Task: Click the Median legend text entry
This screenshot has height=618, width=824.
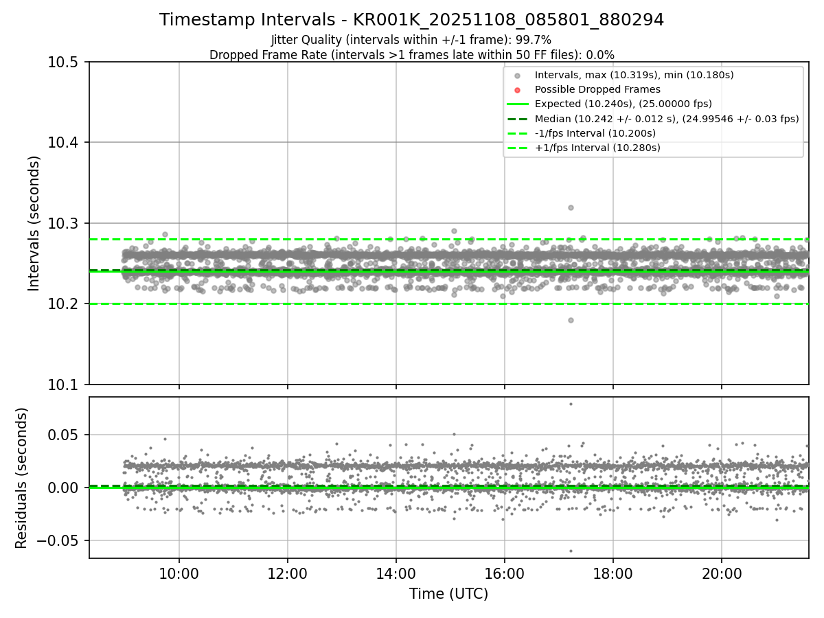Action: coord(666,118)
